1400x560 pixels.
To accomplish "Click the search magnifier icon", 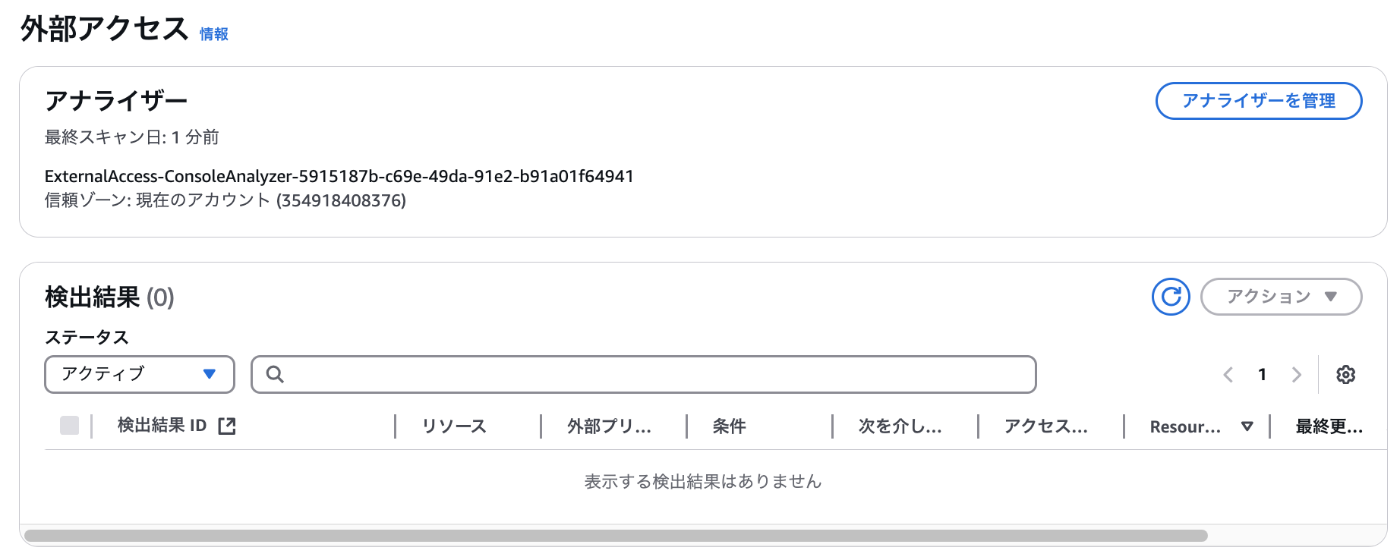I will [275, 375].
